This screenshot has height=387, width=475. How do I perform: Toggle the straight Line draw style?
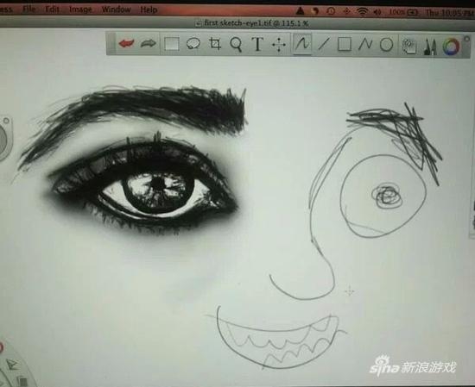pyautogui.click(x=324, y=44)
